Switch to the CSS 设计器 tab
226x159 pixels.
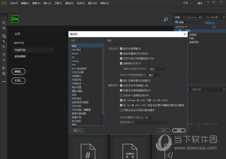tap(212, 17)
